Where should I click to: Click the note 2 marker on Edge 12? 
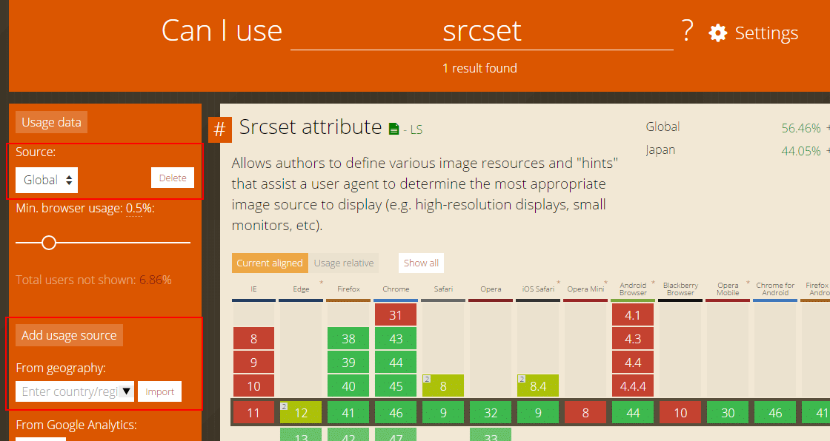pos(285,406)
